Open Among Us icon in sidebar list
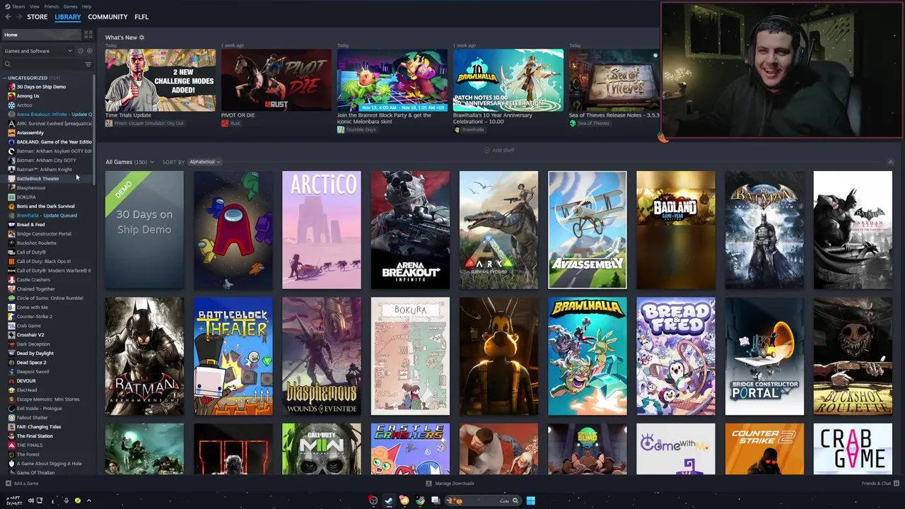The height and width of the screenshot is (509, 905). point(11,96)
